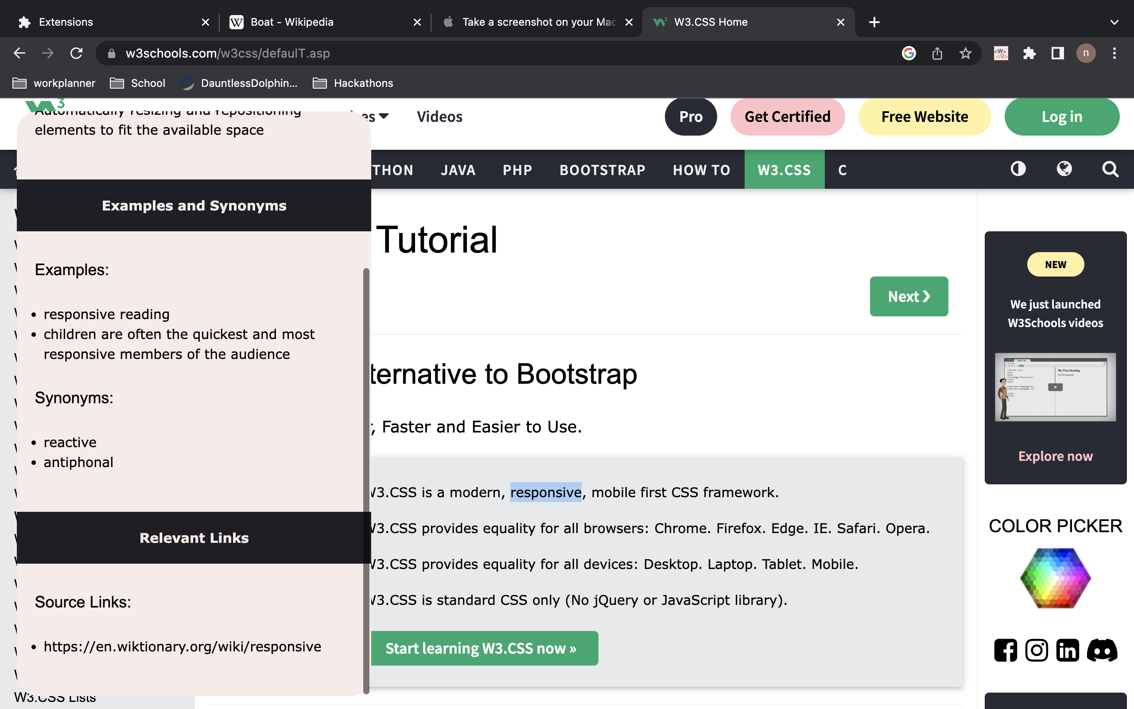Open the wiktionary responsive source link
Screen dimensions: 1134x709
(183, 647)
